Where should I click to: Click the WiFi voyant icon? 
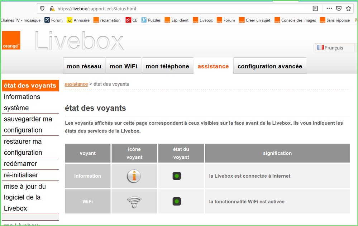(x=134, y=202)
